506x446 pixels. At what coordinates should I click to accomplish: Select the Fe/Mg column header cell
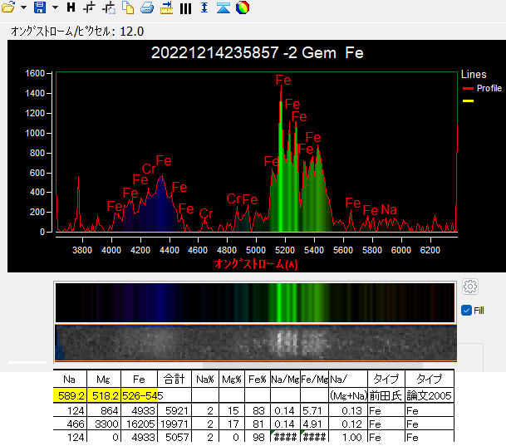(315, 379)
